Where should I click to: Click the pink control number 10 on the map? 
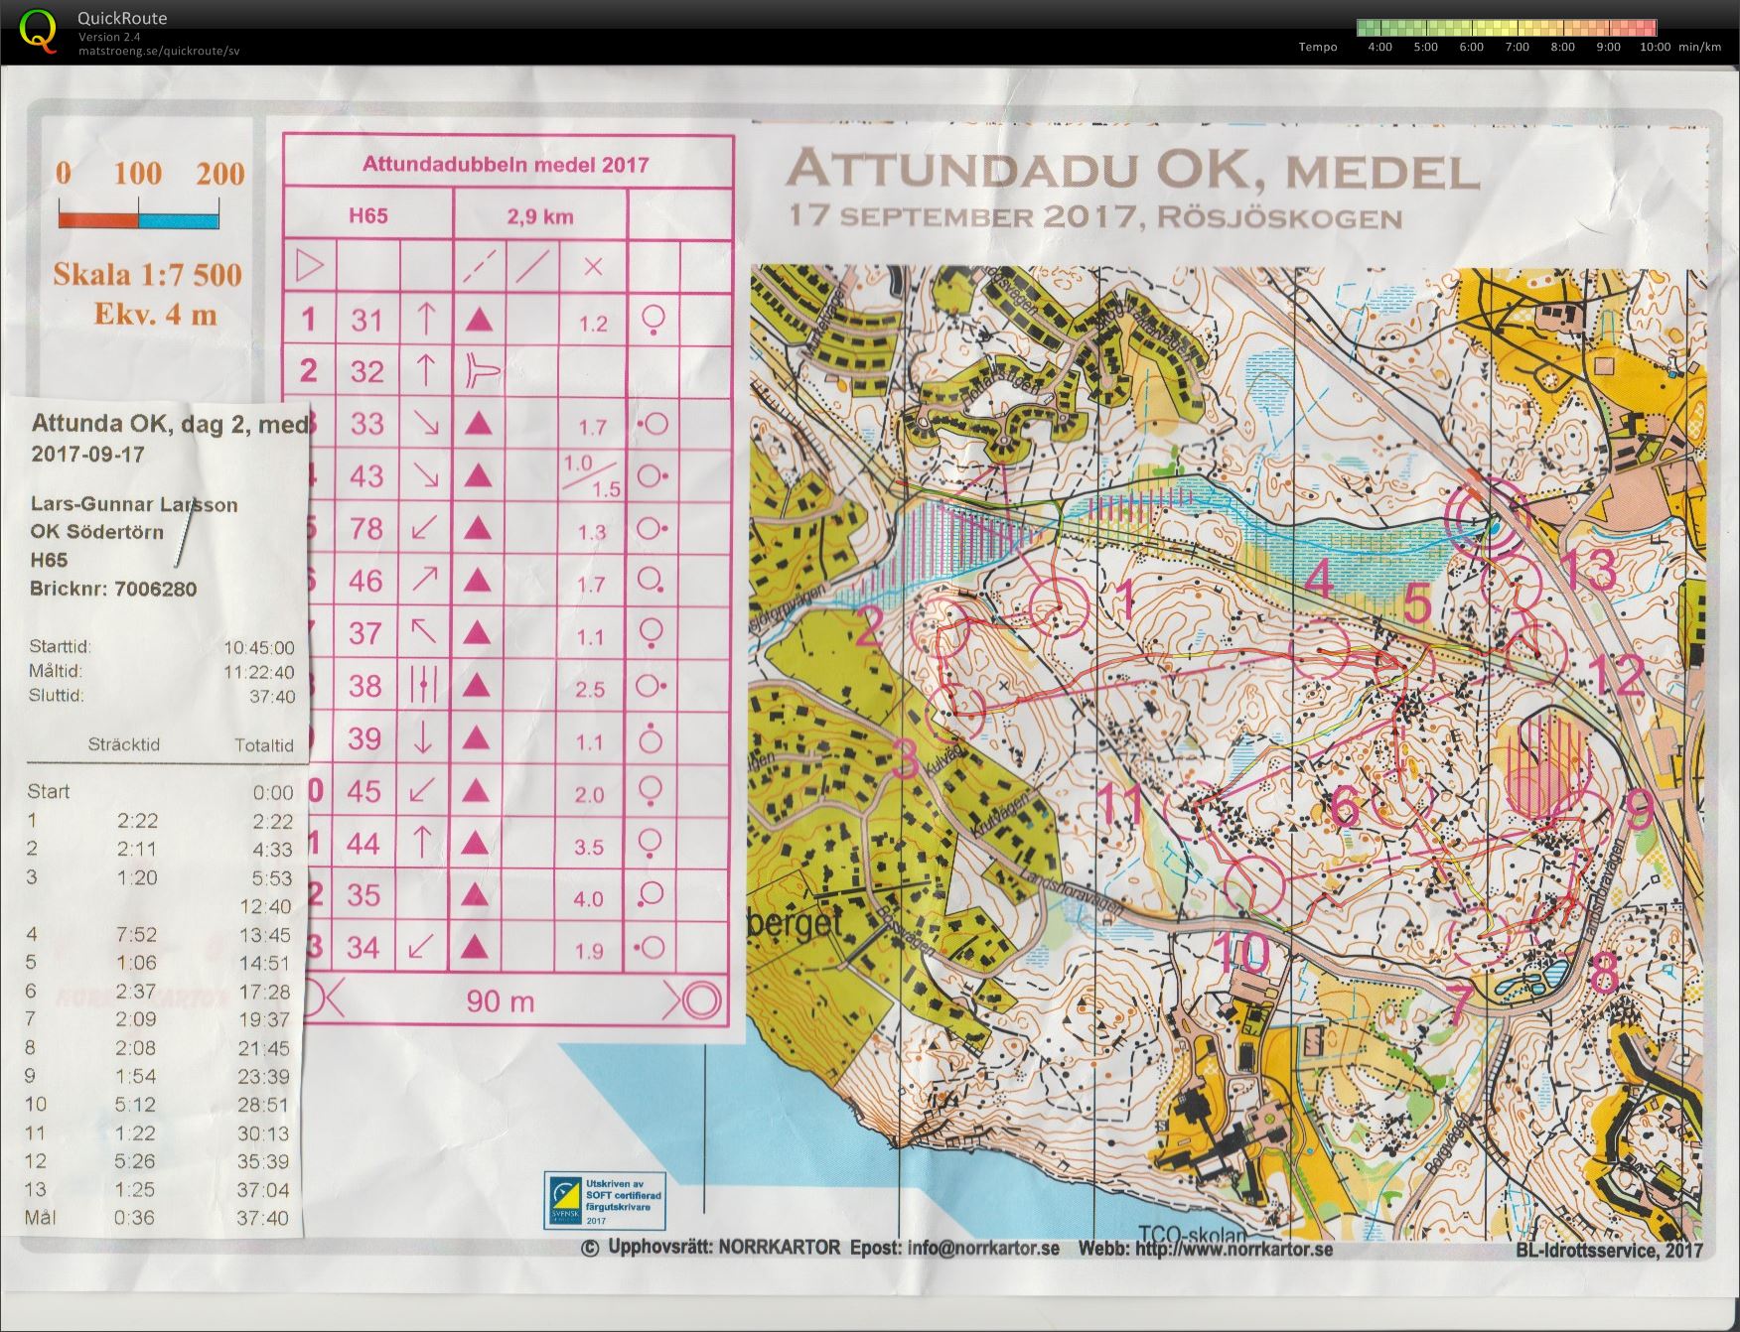click(1241, 954)
